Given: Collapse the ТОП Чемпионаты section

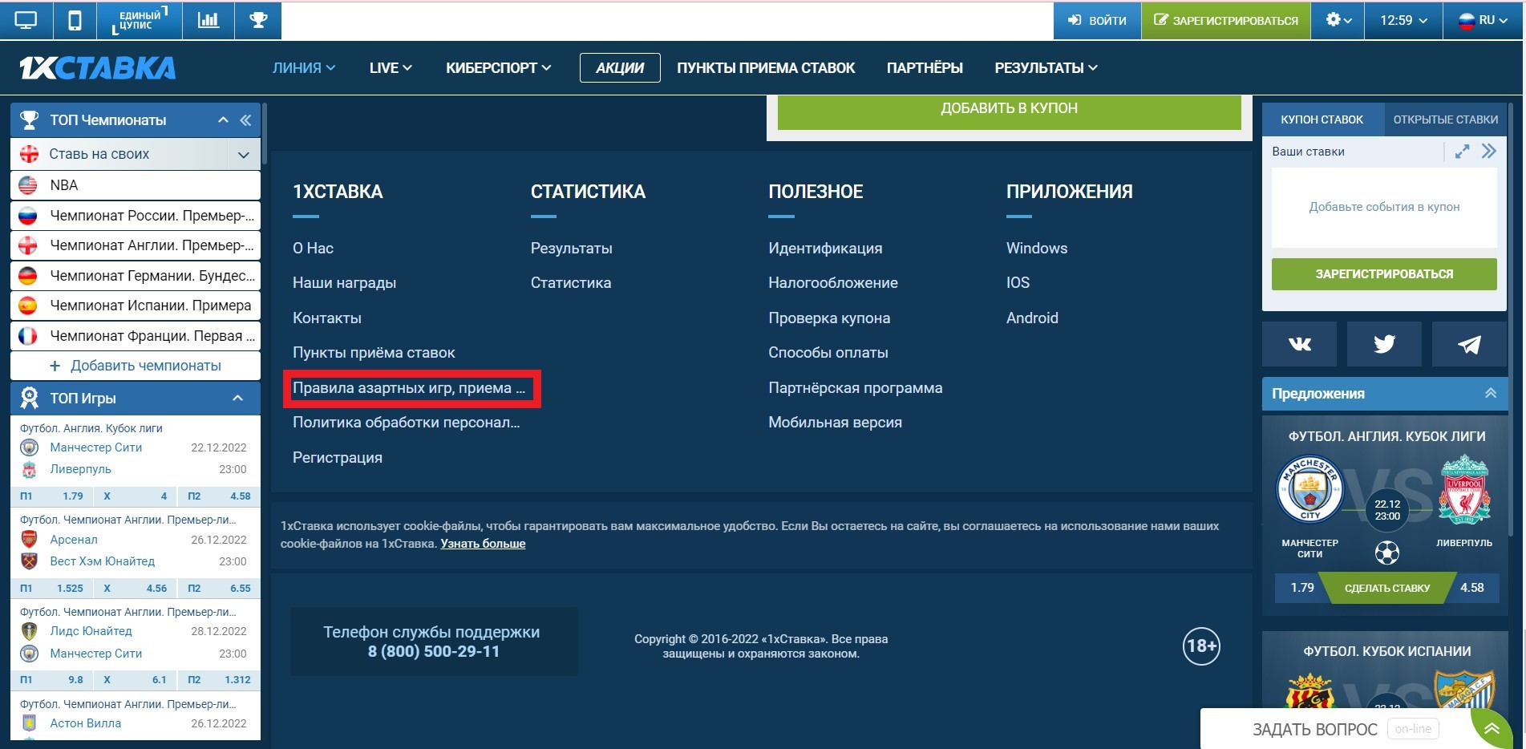Looking at the screenshot, I should [223, 120].
